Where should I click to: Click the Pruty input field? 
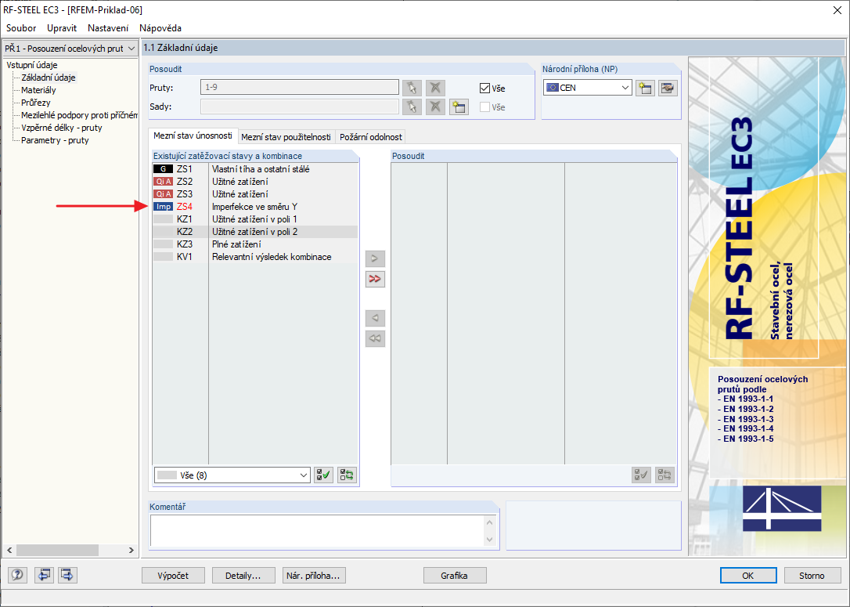coord(300,88)
